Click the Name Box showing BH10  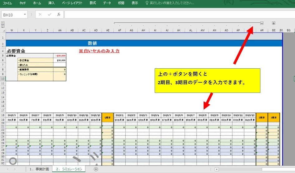12,15
